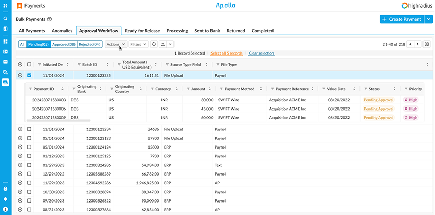
Task: Open the export options dropdown arrow
Action: (x=170, y=44)
